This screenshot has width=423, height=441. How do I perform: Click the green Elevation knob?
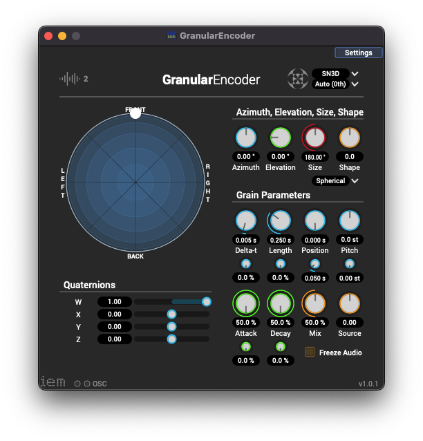pyautogui.click(x=281, y=138)
